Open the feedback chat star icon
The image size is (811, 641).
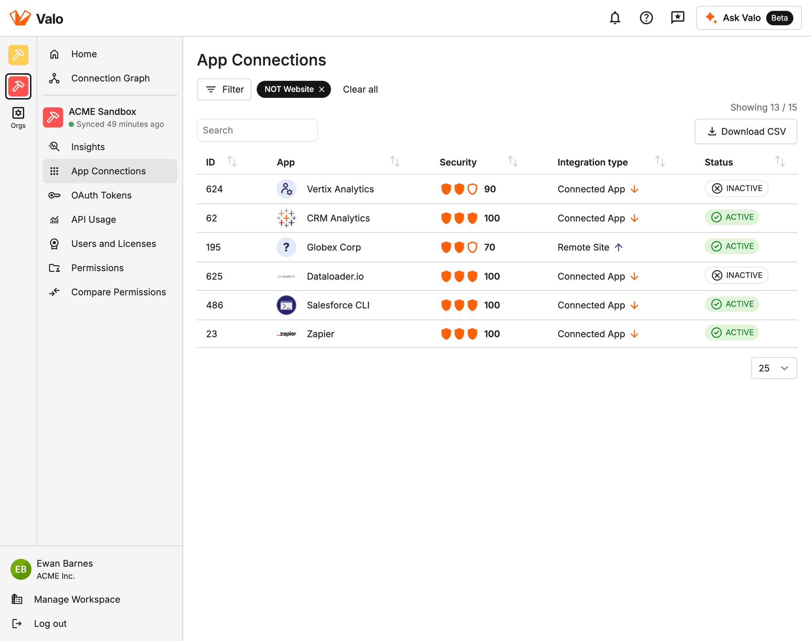(x=678, y=18)
